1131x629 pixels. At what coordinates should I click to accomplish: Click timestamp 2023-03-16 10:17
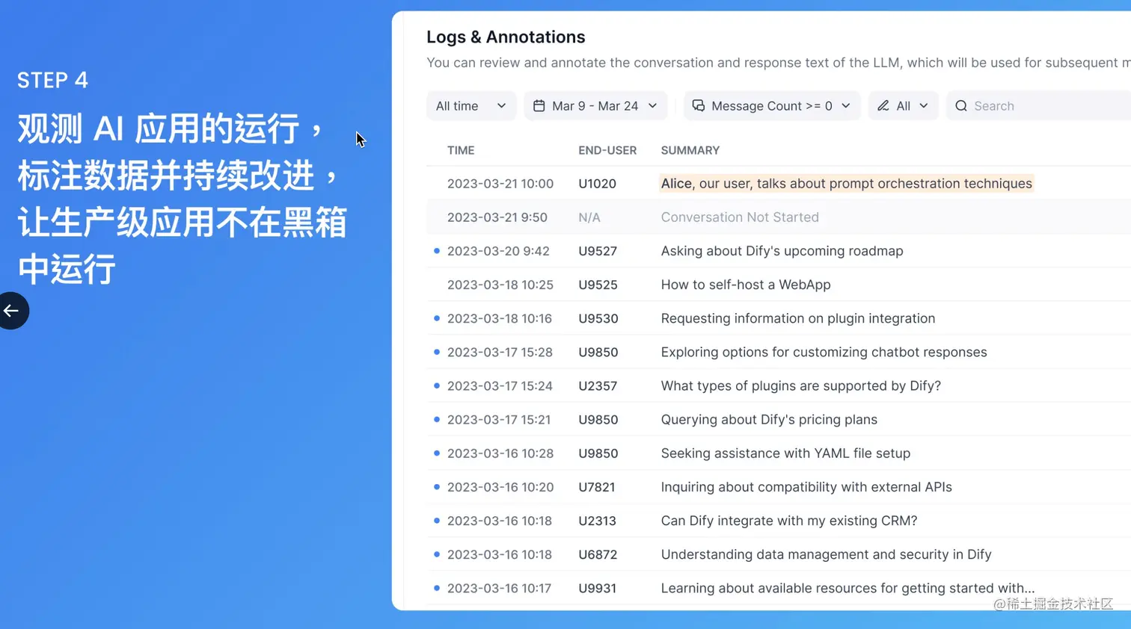tap(499, 588)
